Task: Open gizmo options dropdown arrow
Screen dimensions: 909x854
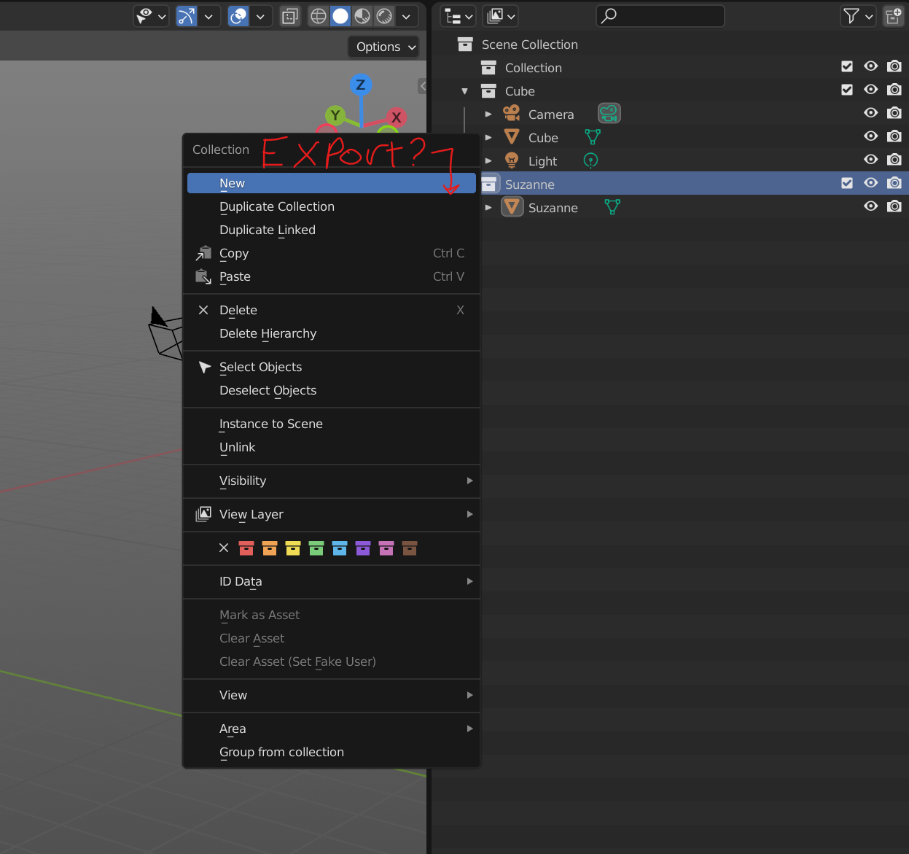Action: [x=208, y=16]
